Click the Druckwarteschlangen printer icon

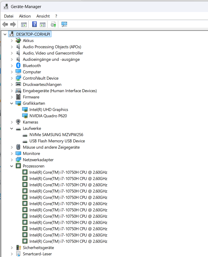click(x=18, y=84)
